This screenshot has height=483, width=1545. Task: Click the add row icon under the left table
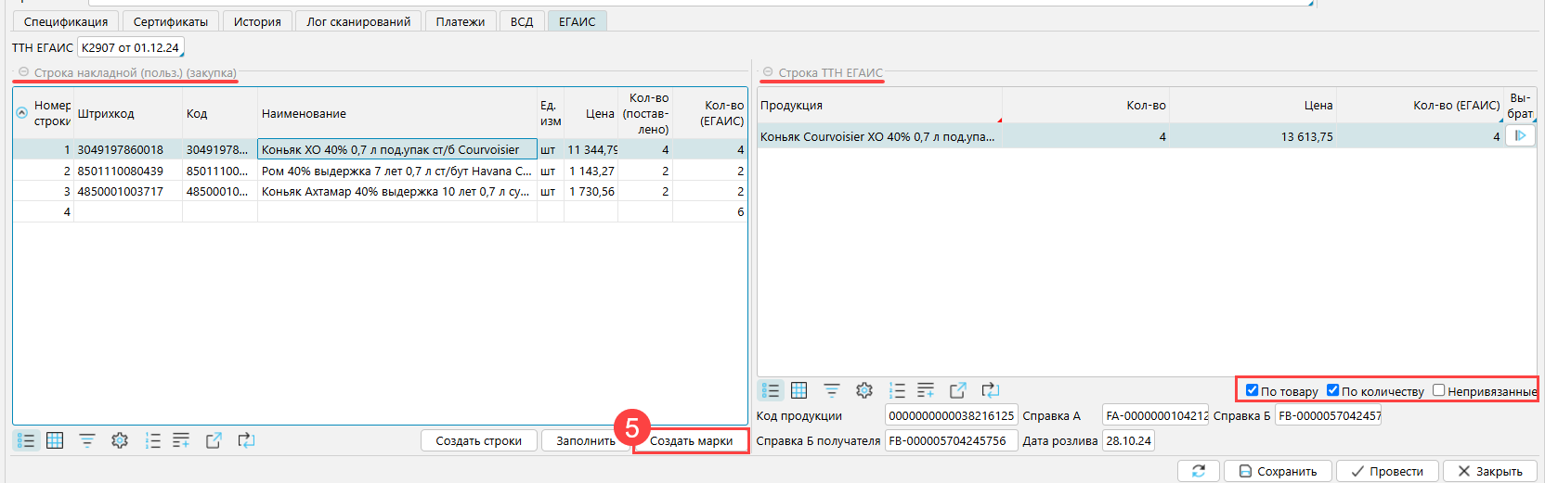(181, 440)
